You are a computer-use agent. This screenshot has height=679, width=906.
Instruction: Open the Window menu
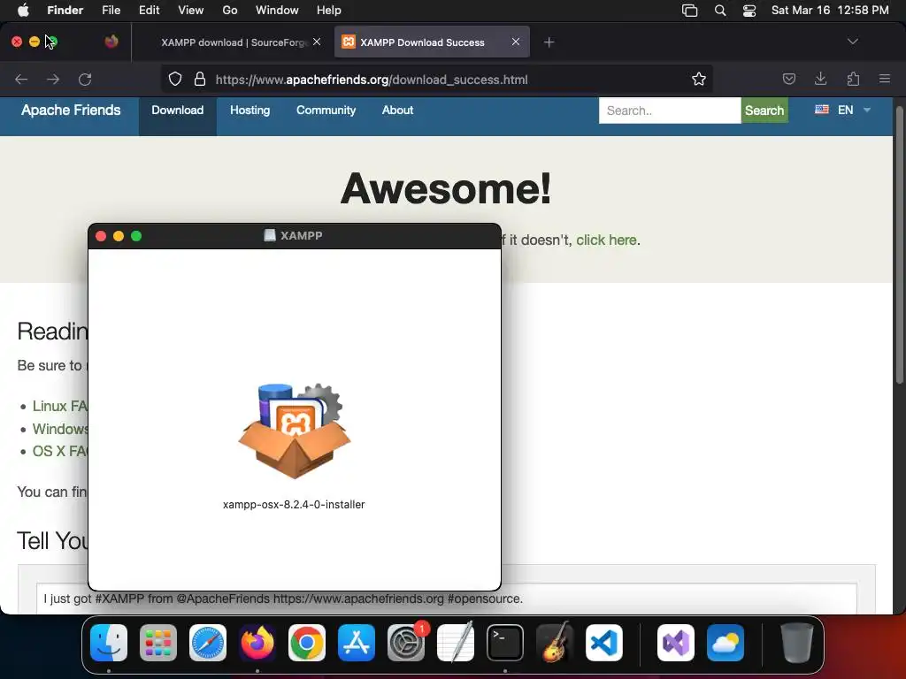277,11
